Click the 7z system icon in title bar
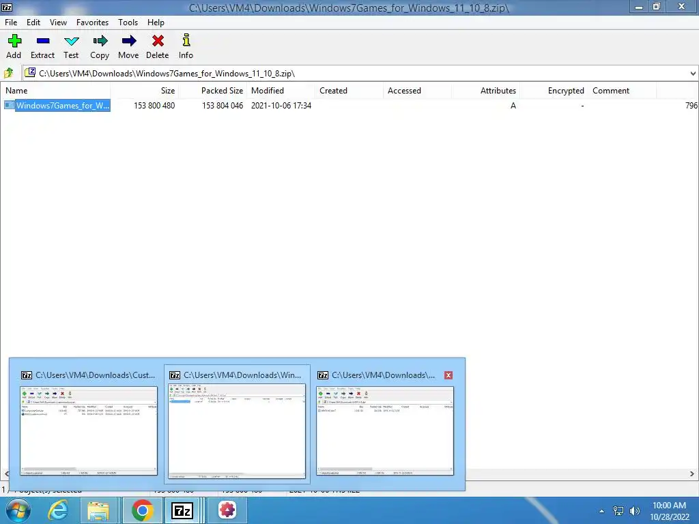Viewport: 699px width, 524px height. click(7, 7)
